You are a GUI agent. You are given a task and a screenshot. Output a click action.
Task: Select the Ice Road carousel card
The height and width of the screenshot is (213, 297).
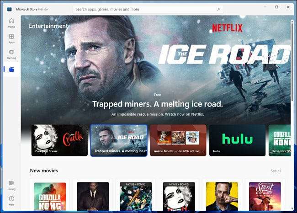[119, 140]
